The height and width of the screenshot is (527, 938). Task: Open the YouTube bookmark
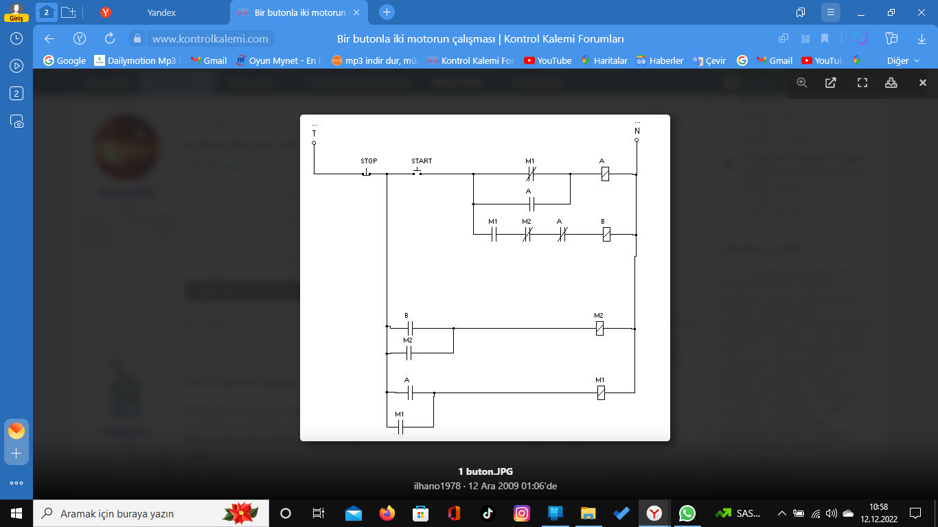(x=547, y=60)
